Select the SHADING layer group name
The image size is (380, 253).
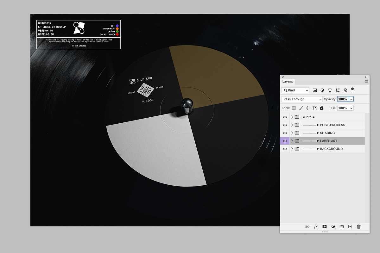point(327,133)
